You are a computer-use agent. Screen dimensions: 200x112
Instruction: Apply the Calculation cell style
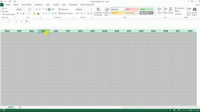[132, 13]
